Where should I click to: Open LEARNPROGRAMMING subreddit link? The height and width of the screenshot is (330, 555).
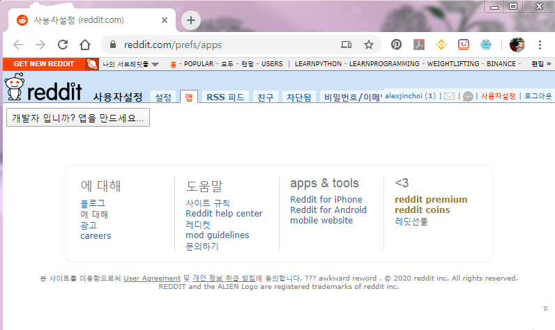tap(384, 64)
